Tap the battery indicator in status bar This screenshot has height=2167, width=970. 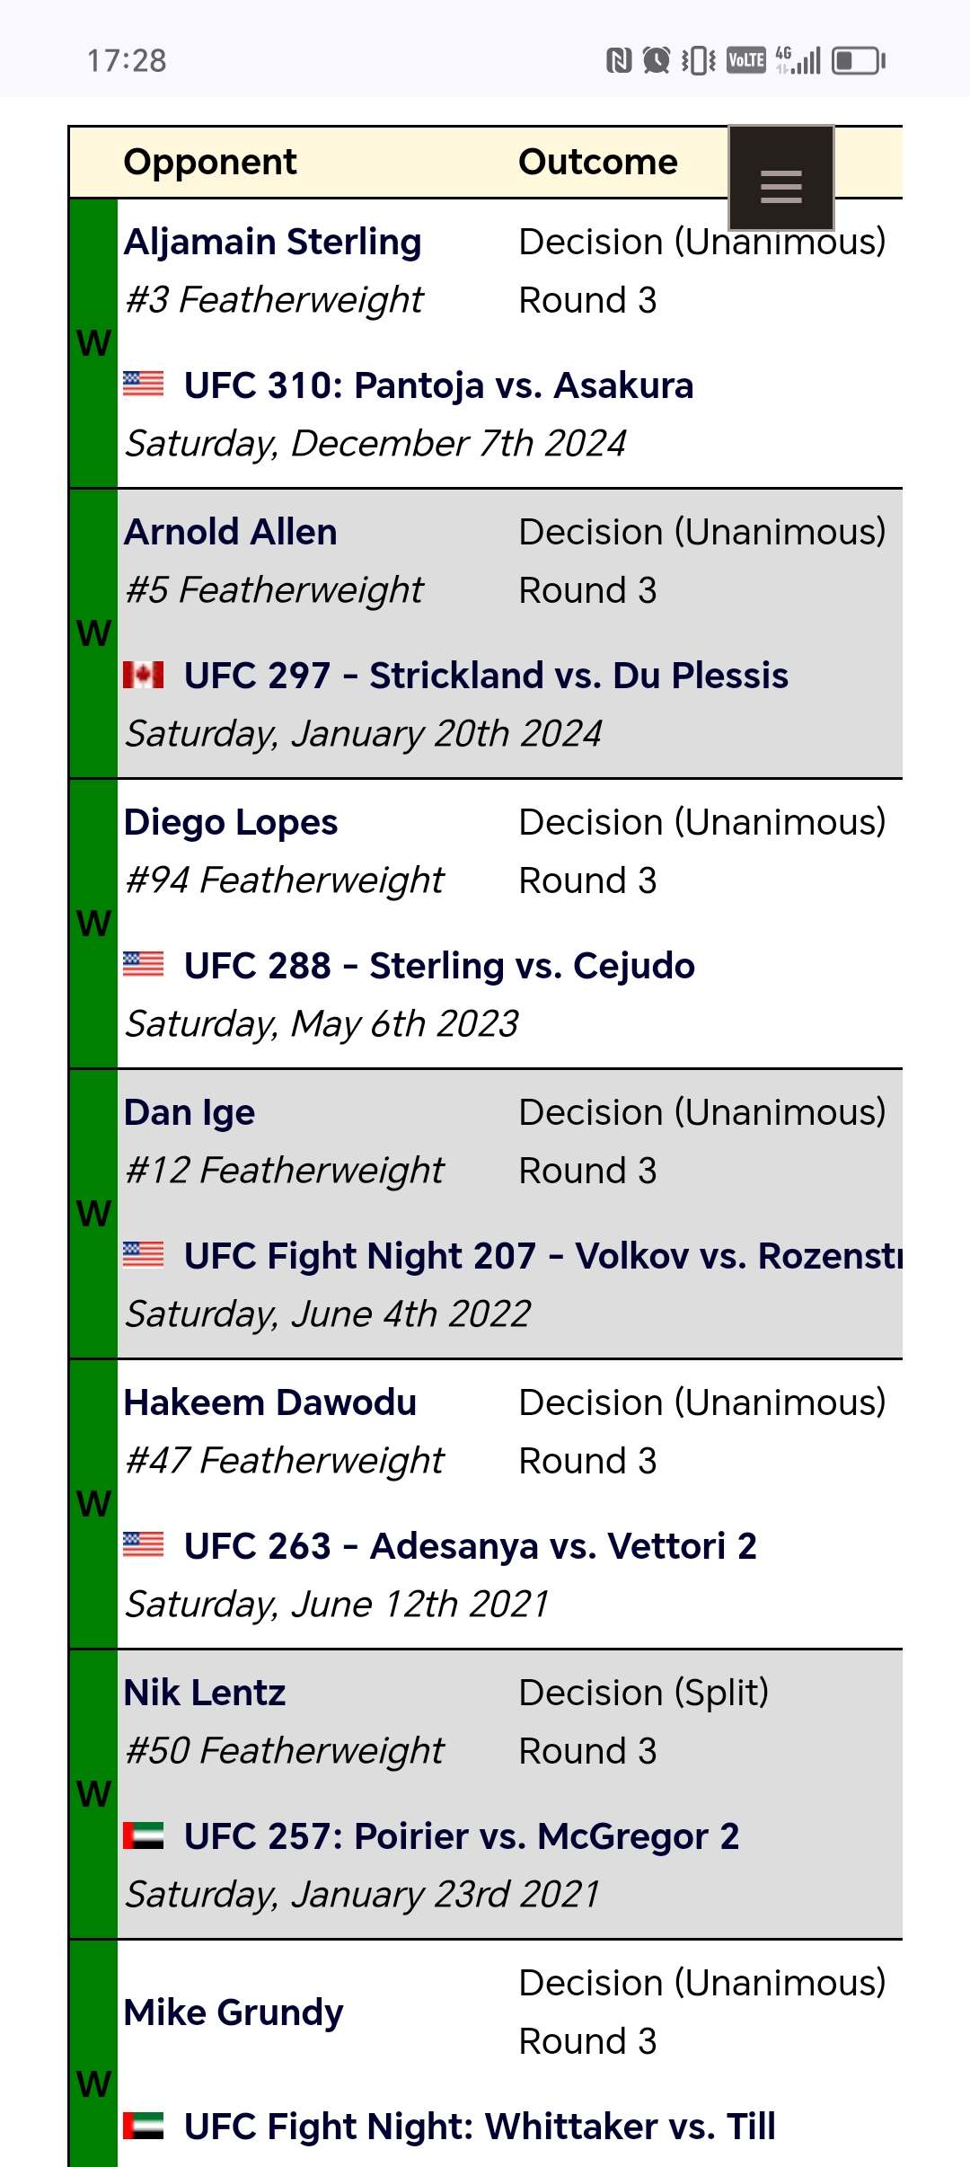(858, 60)
